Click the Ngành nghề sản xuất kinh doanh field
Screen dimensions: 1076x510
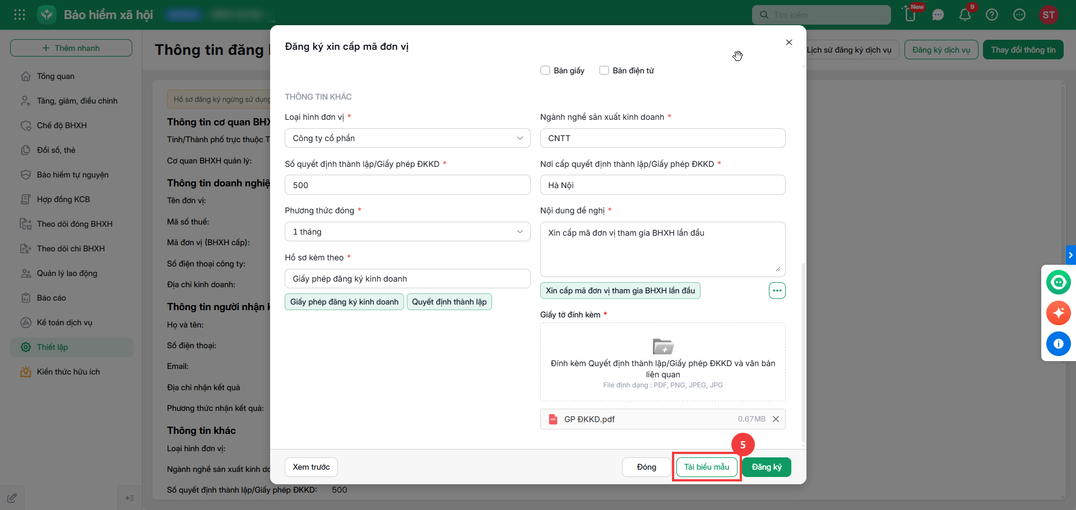coord(663,138)
